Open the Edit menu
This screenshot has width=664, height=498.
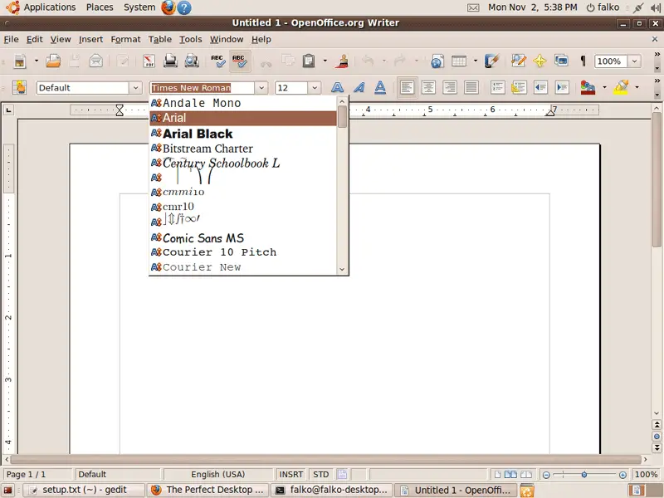(34, 39)
